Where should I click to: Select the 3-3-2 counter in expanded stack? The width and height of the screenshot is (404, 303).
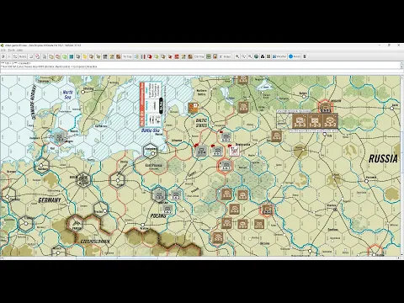[330, 121]
